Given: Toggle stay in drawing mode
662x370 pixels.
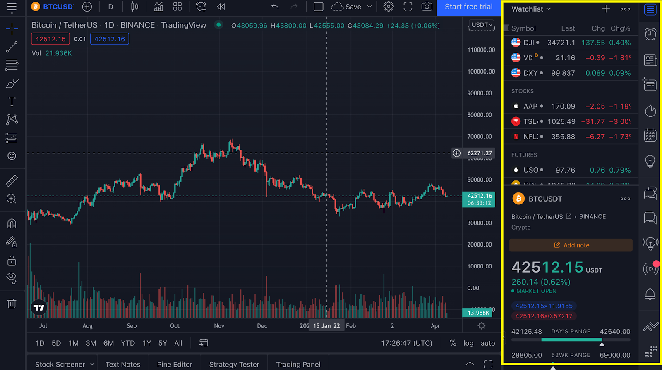Looking at the screenshot, I should coord(12,242).
